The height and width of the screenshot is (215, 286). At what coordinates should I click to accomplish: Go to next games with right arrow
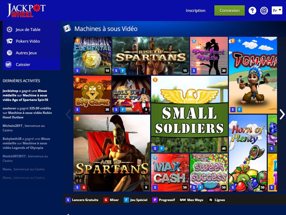tap(282, 114)
